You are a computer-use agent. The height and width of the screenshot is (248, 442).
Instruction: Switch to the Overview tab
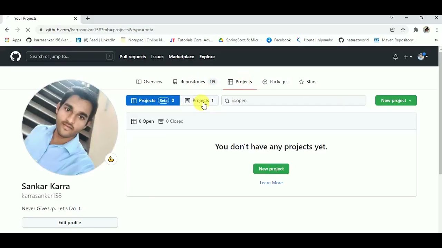149,82
